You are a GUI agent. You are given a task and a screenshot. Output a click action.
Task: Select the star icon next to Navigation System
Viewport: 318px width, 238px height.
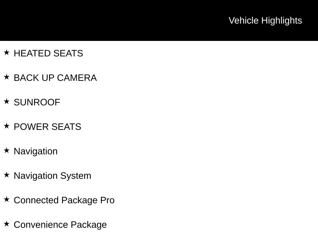click(7, 175)
